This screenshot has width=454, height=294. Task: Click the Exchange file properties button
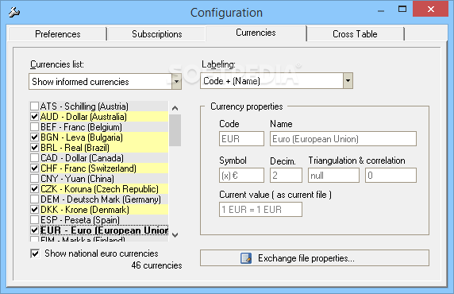314,258
